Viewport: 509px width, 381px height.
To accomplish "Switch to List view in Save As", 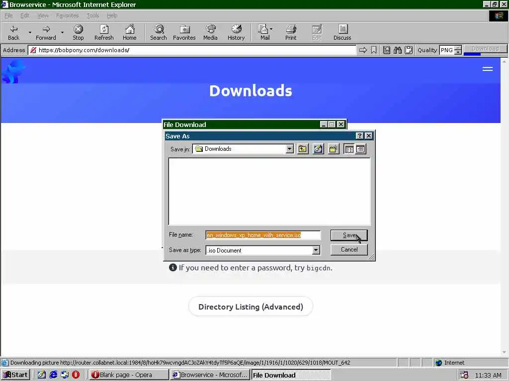I will point(349,149).
